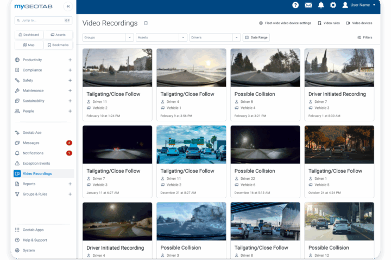The image size is (391, 260).
Task: Expand People with the plus sign
Action: (70, 111)
